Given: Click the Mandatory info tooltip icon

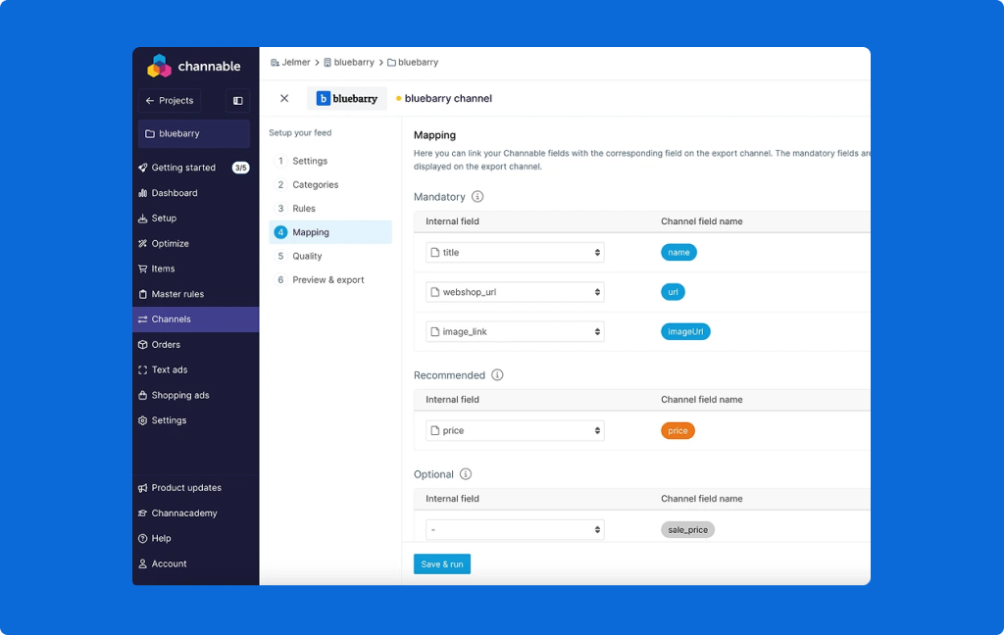Looking at the screenshot, I should coord(477,197).
